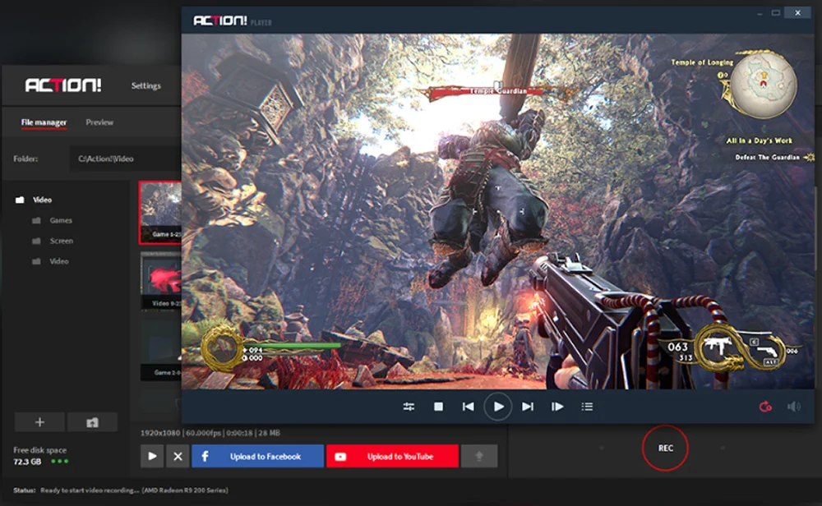
Task: Select the red Video 9 thumbnail
Action: tap(161, 281)
